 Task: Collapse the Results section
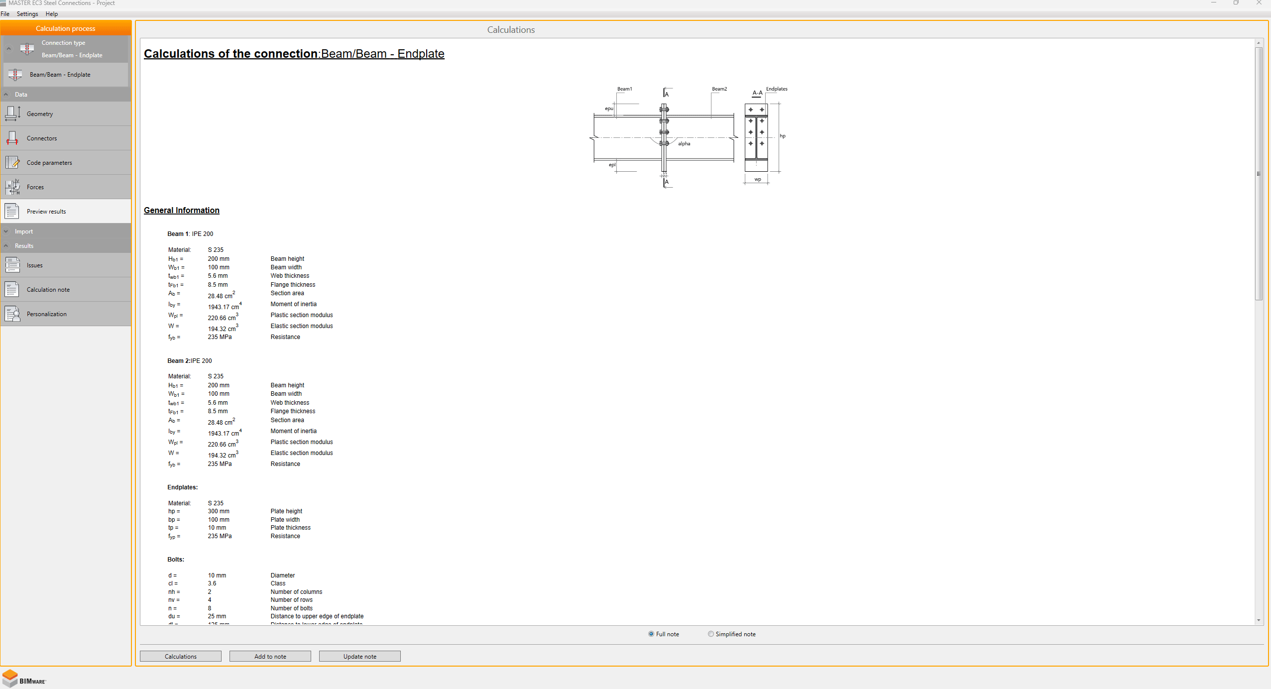pyautogui.click(x=6, y=246)
